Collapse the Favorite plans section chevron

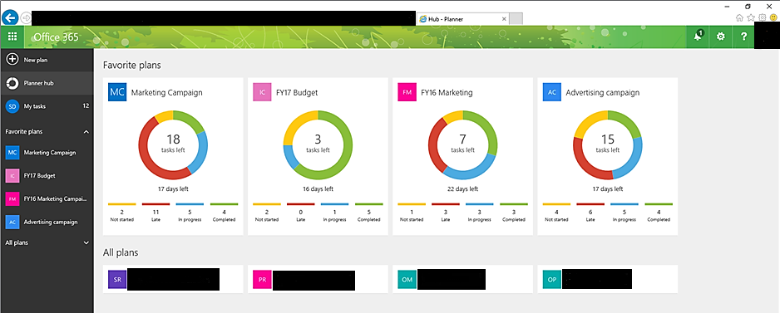[x=86, y=132]
